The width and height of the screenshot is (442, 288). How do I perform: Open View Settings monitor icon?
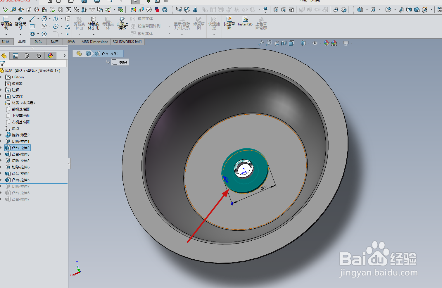pyautogui.click(x=346, y=43)
